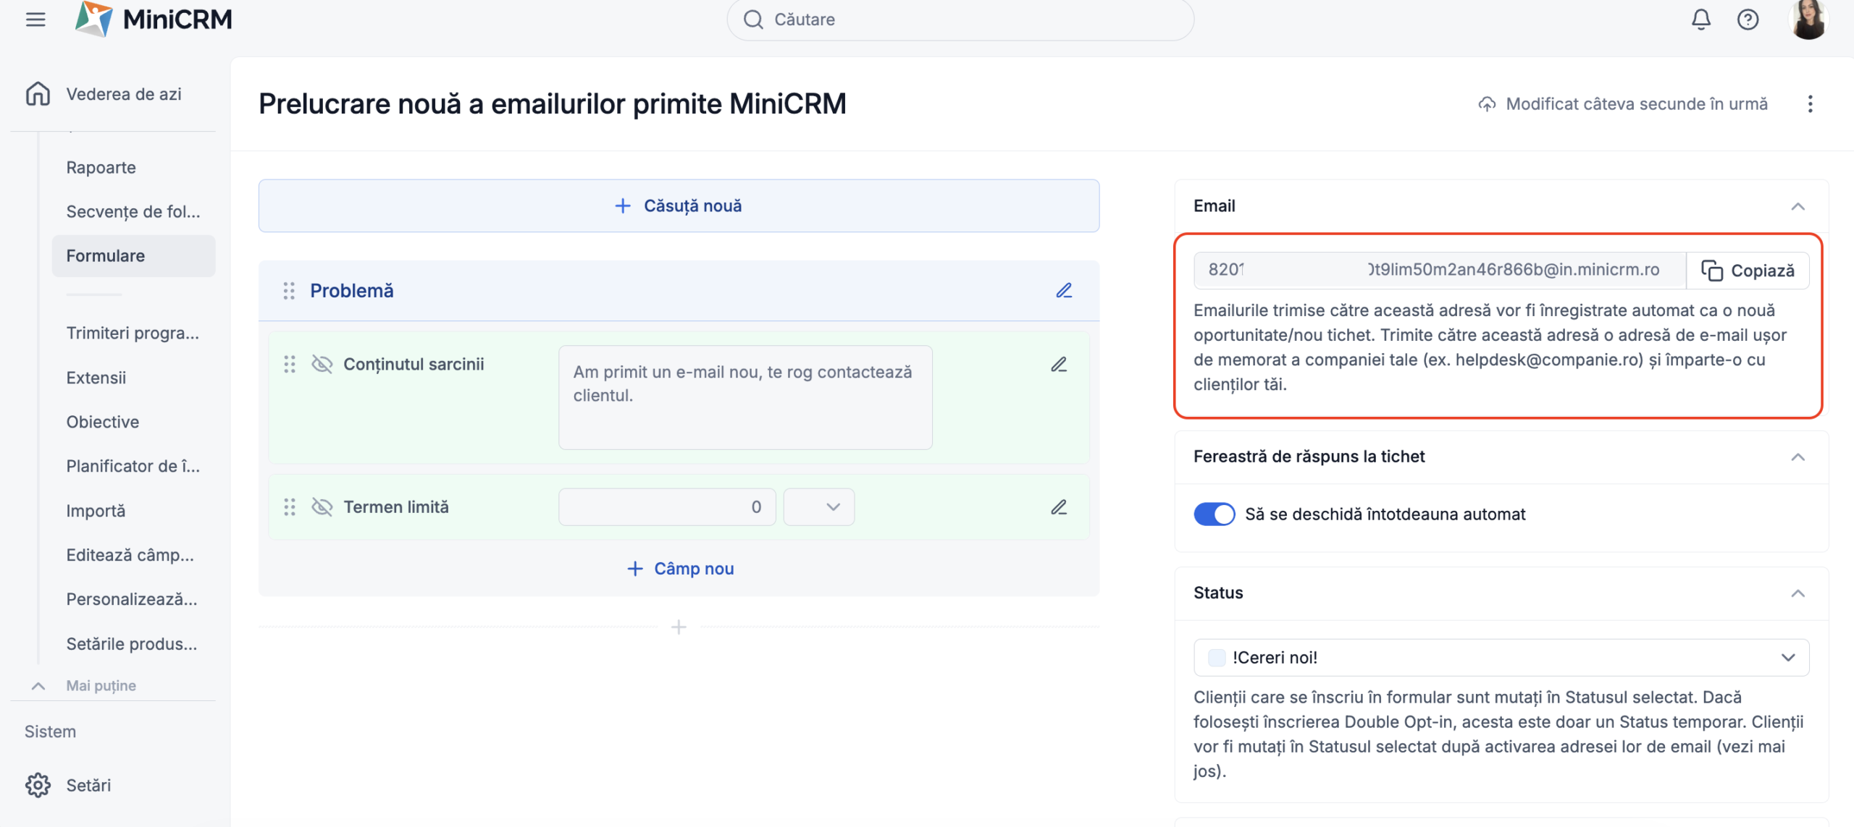The height and width of the screenshot is (827, 1854).
Task: Click the Căsuță nouă button
Action: 679,206
